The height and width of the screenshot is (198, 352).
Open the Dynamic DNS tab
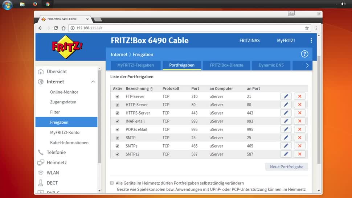271,65
